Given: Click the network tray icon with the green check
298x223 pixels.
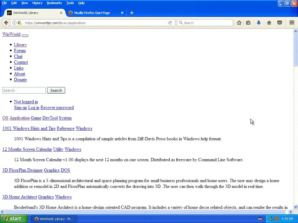Looking at the screenshot, I should click(x=271, y=219).
